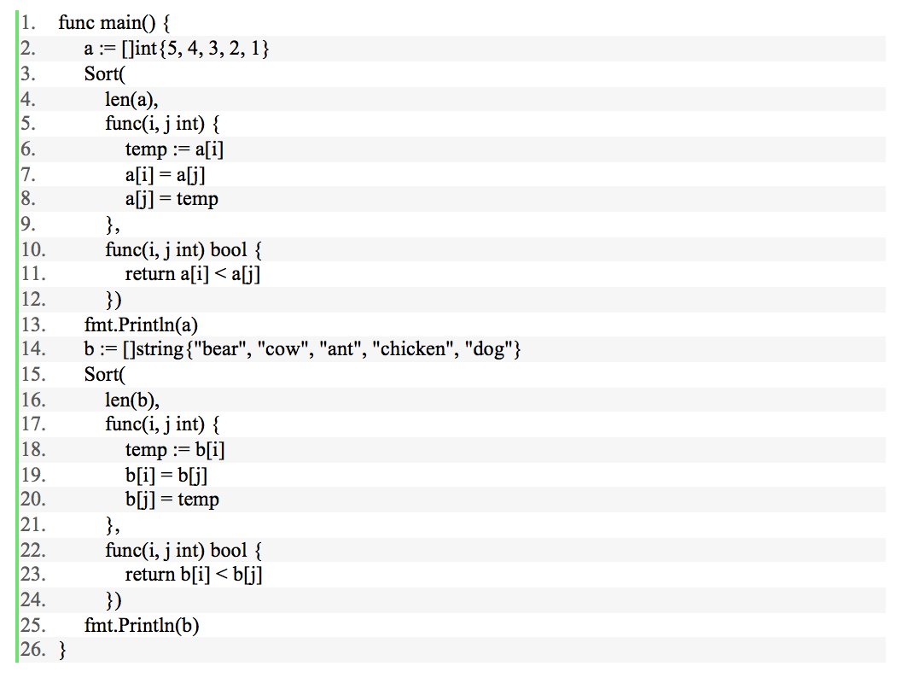Click the 'return b[i] < b[j]' statement
Image resolution: width=908 pixels, height=678 pixels.
coord(194,576)
